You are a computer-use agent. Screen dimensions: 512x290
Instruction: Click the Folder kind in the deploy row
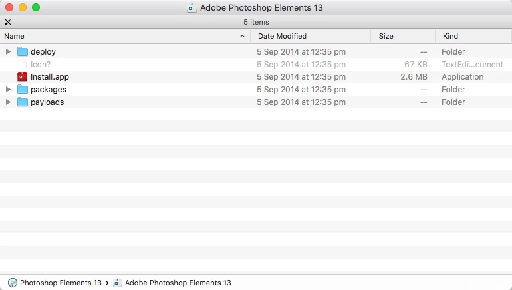pyautogui.click(x=453, y=52)
